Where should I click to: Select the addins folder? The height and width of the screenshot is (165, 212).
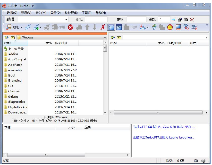click(11, 54)
